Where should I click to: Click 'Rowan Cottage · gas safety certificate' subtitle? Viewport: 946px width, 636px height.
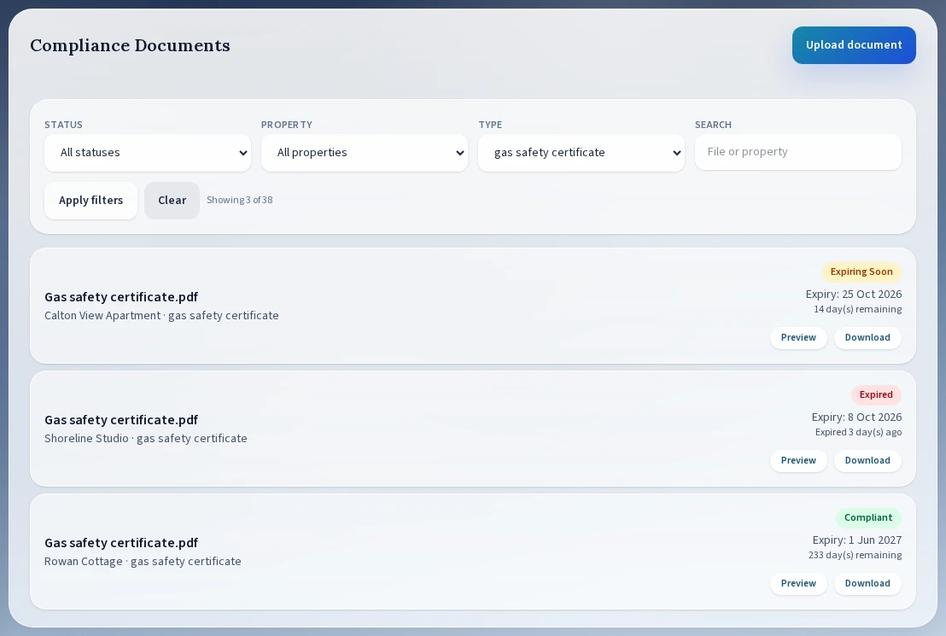pos(143,562)
